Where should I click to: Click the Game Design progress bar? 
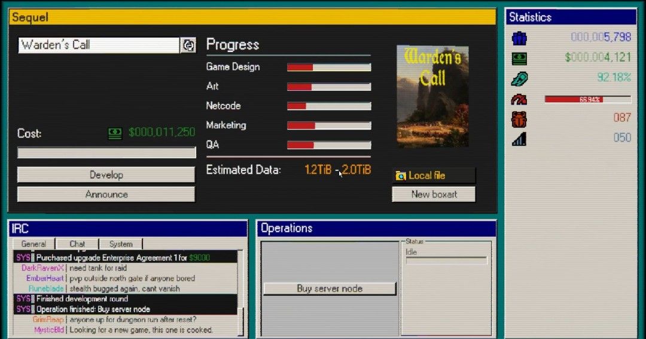coord(329,67)
